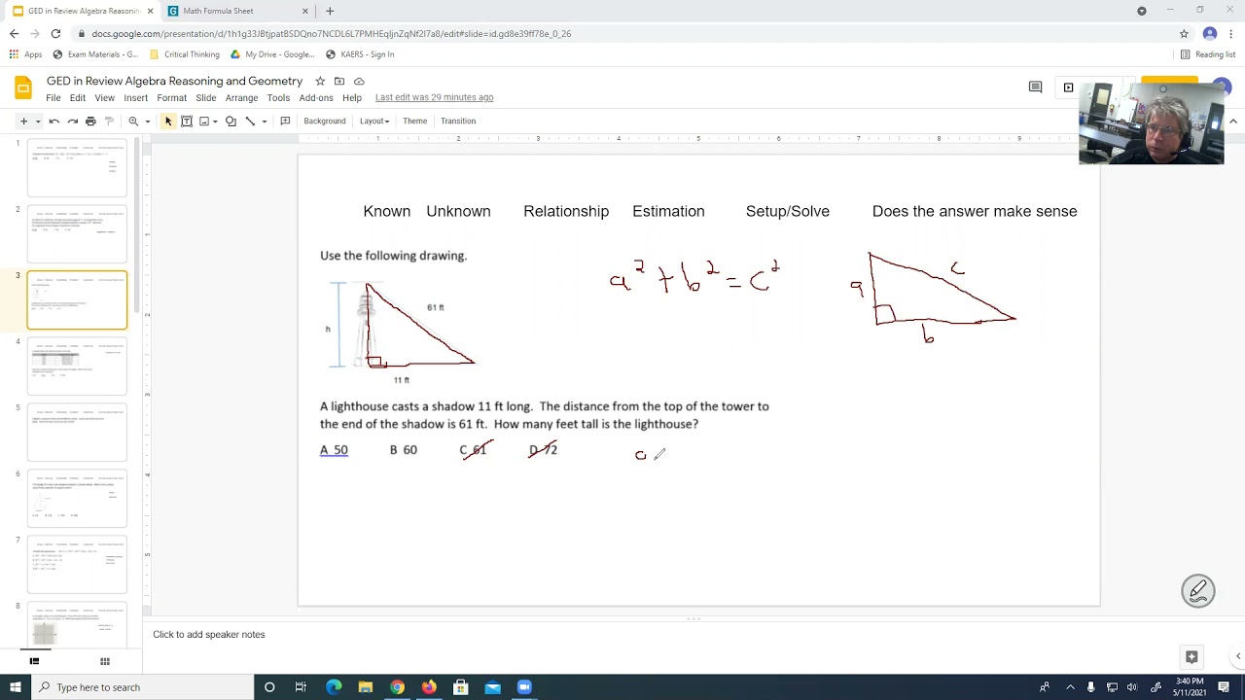The width and height of the screenshot is (1245, 700).
Task: Bookmark this page with the star
Action: pos(1184,33)
